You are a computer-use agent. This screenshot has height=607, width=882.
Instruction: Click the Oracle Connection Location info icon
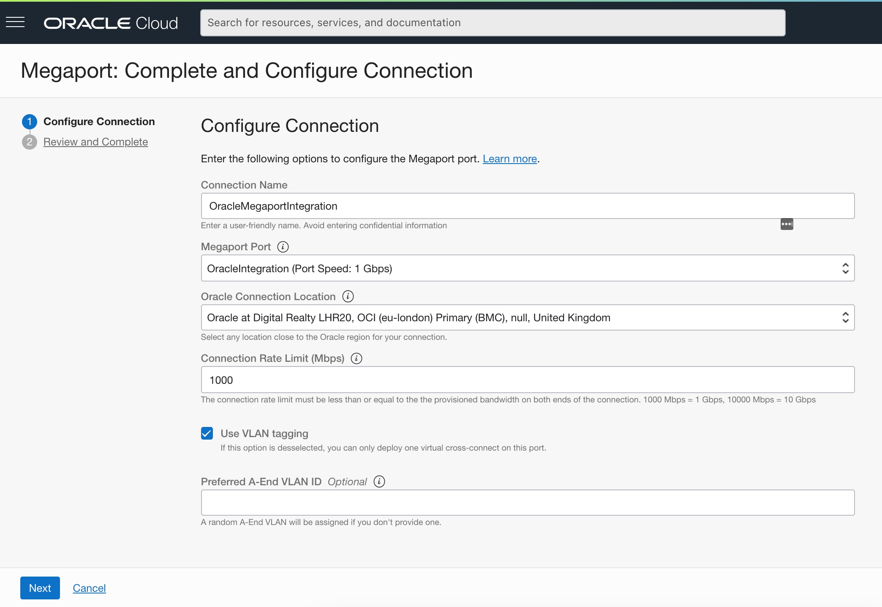point(348,296)
